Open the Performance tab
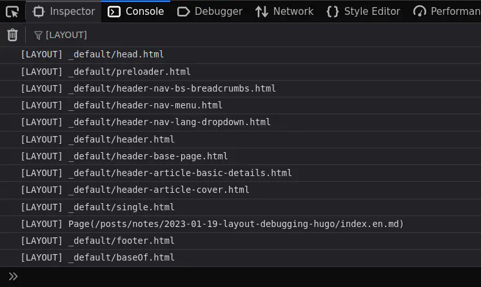The image size is (481, 287). [447, 12]
